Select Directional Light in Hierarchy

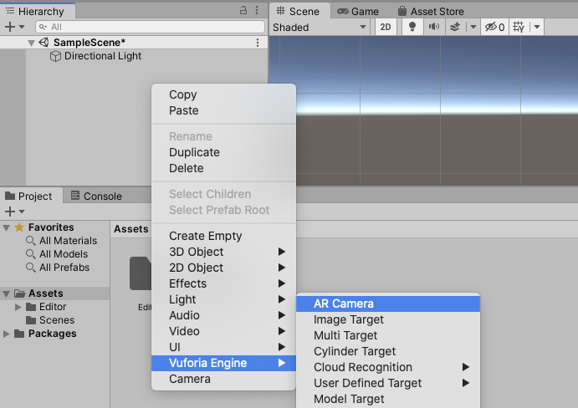pyautogui.click(x=103, y=56)
